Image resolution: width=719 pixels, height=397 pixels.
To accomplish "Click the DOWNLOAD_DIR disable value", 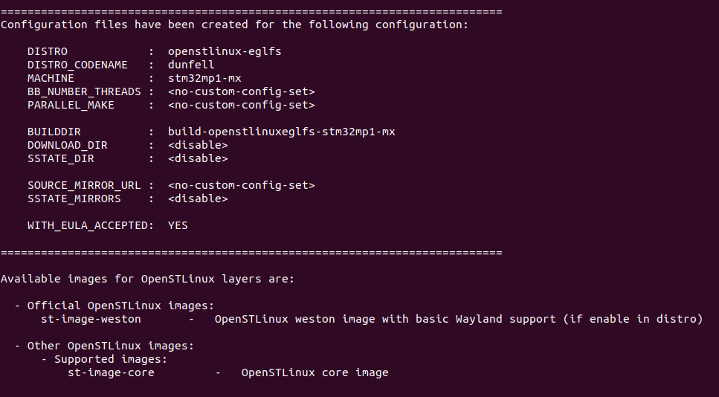I will tap(198, 145).
